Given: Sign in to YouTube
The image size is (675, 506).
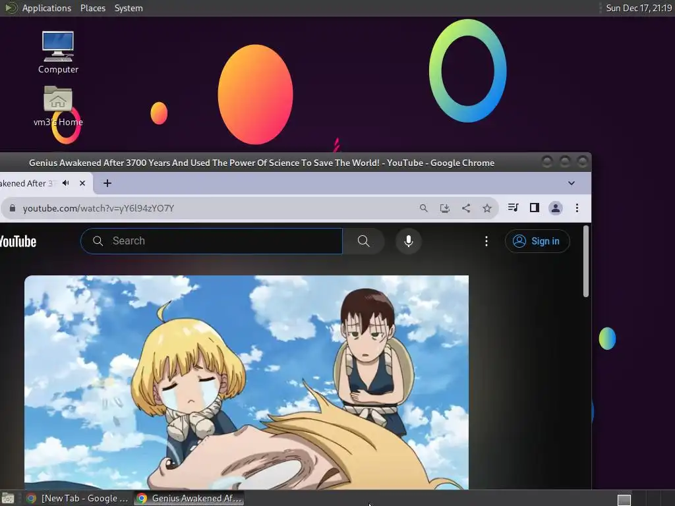Looking at the screenshot, I should [537, 241].
